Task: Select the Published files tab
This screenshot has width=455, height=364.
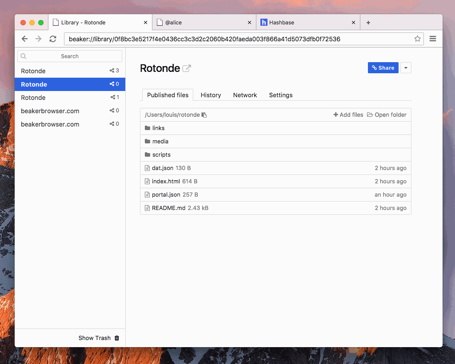Action: tap(168, 95)
